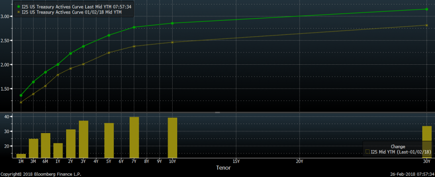This screenshot has width=435, height=177.
Task: Click the 7Y change bar
Action: [x=134, y=137]
